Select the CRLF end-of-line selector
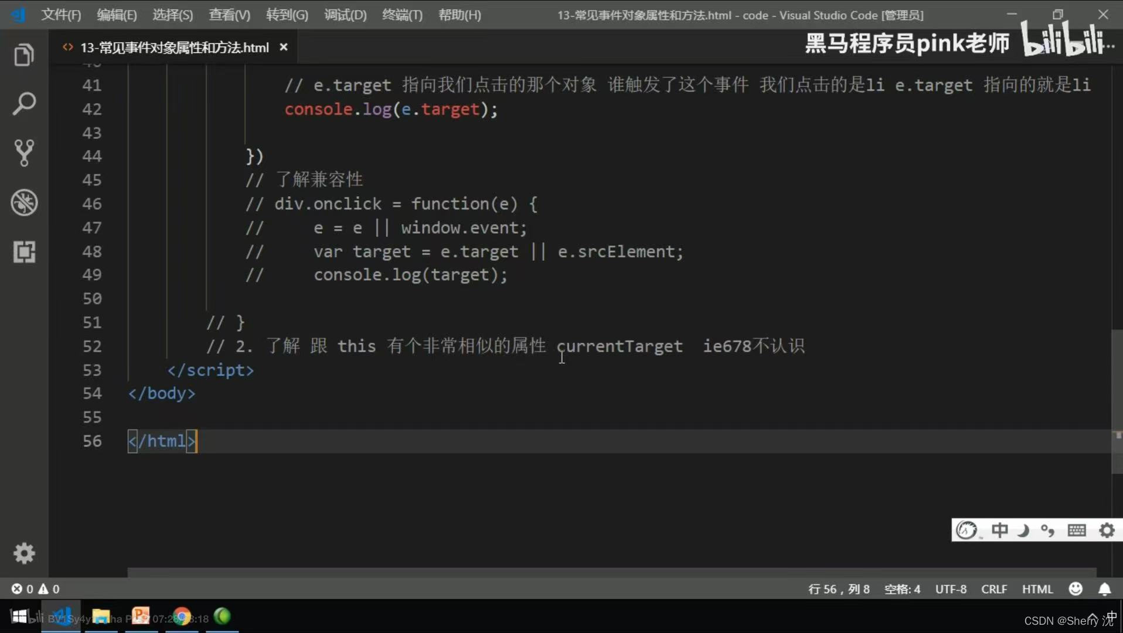The image size is (1123, 633). tap(993, 589)
